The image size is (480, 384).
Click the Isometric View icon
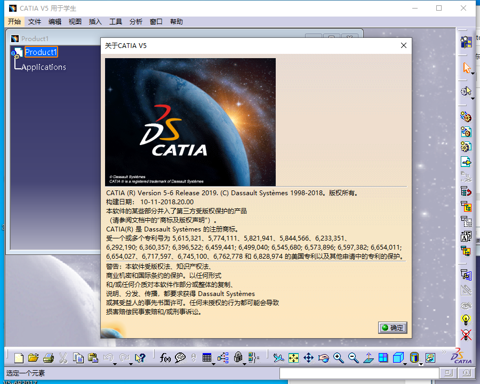tap(397, 358)
